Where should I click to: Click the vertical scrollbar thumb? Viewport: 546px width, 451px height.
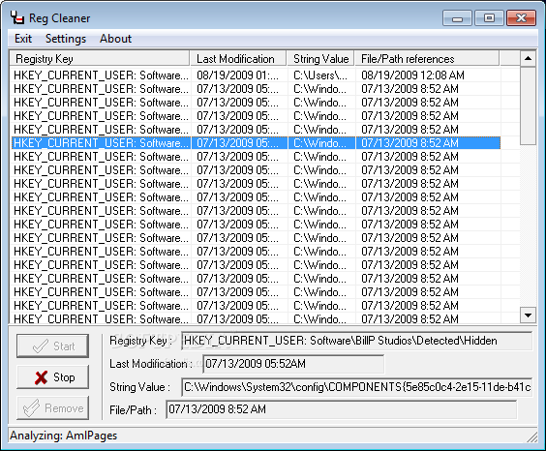pos(528,105)
